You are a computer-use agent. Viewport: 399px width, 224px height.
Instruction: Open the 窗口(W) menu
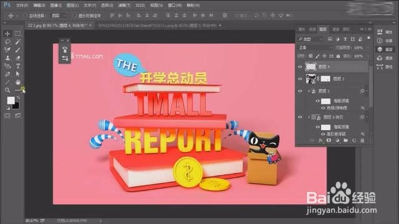point(175,5)
